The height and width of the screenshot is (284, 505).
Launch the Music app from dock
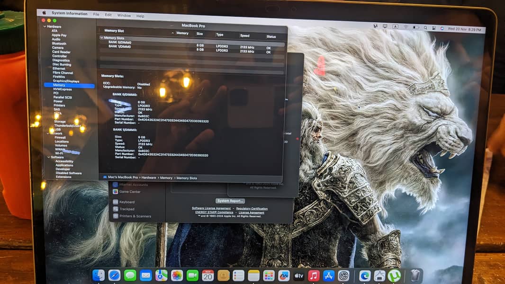(x=314, y=275)
